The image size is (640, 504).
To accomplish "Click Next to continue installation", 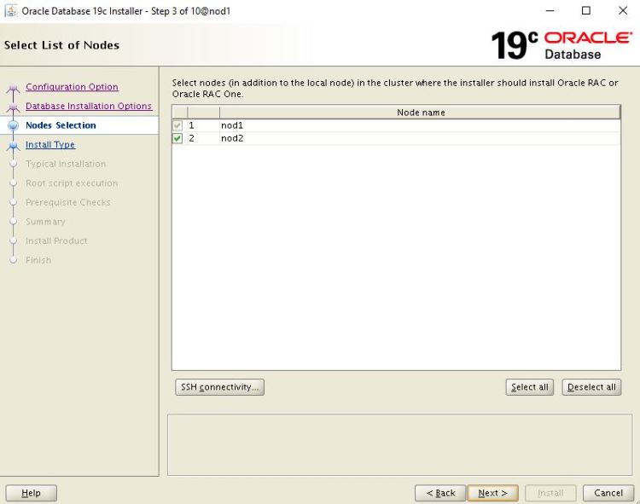I will click(492, 493).
